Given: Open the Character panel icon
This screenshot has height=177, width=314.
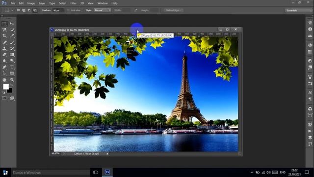Looking at the screenshot, I should point(310,92).
